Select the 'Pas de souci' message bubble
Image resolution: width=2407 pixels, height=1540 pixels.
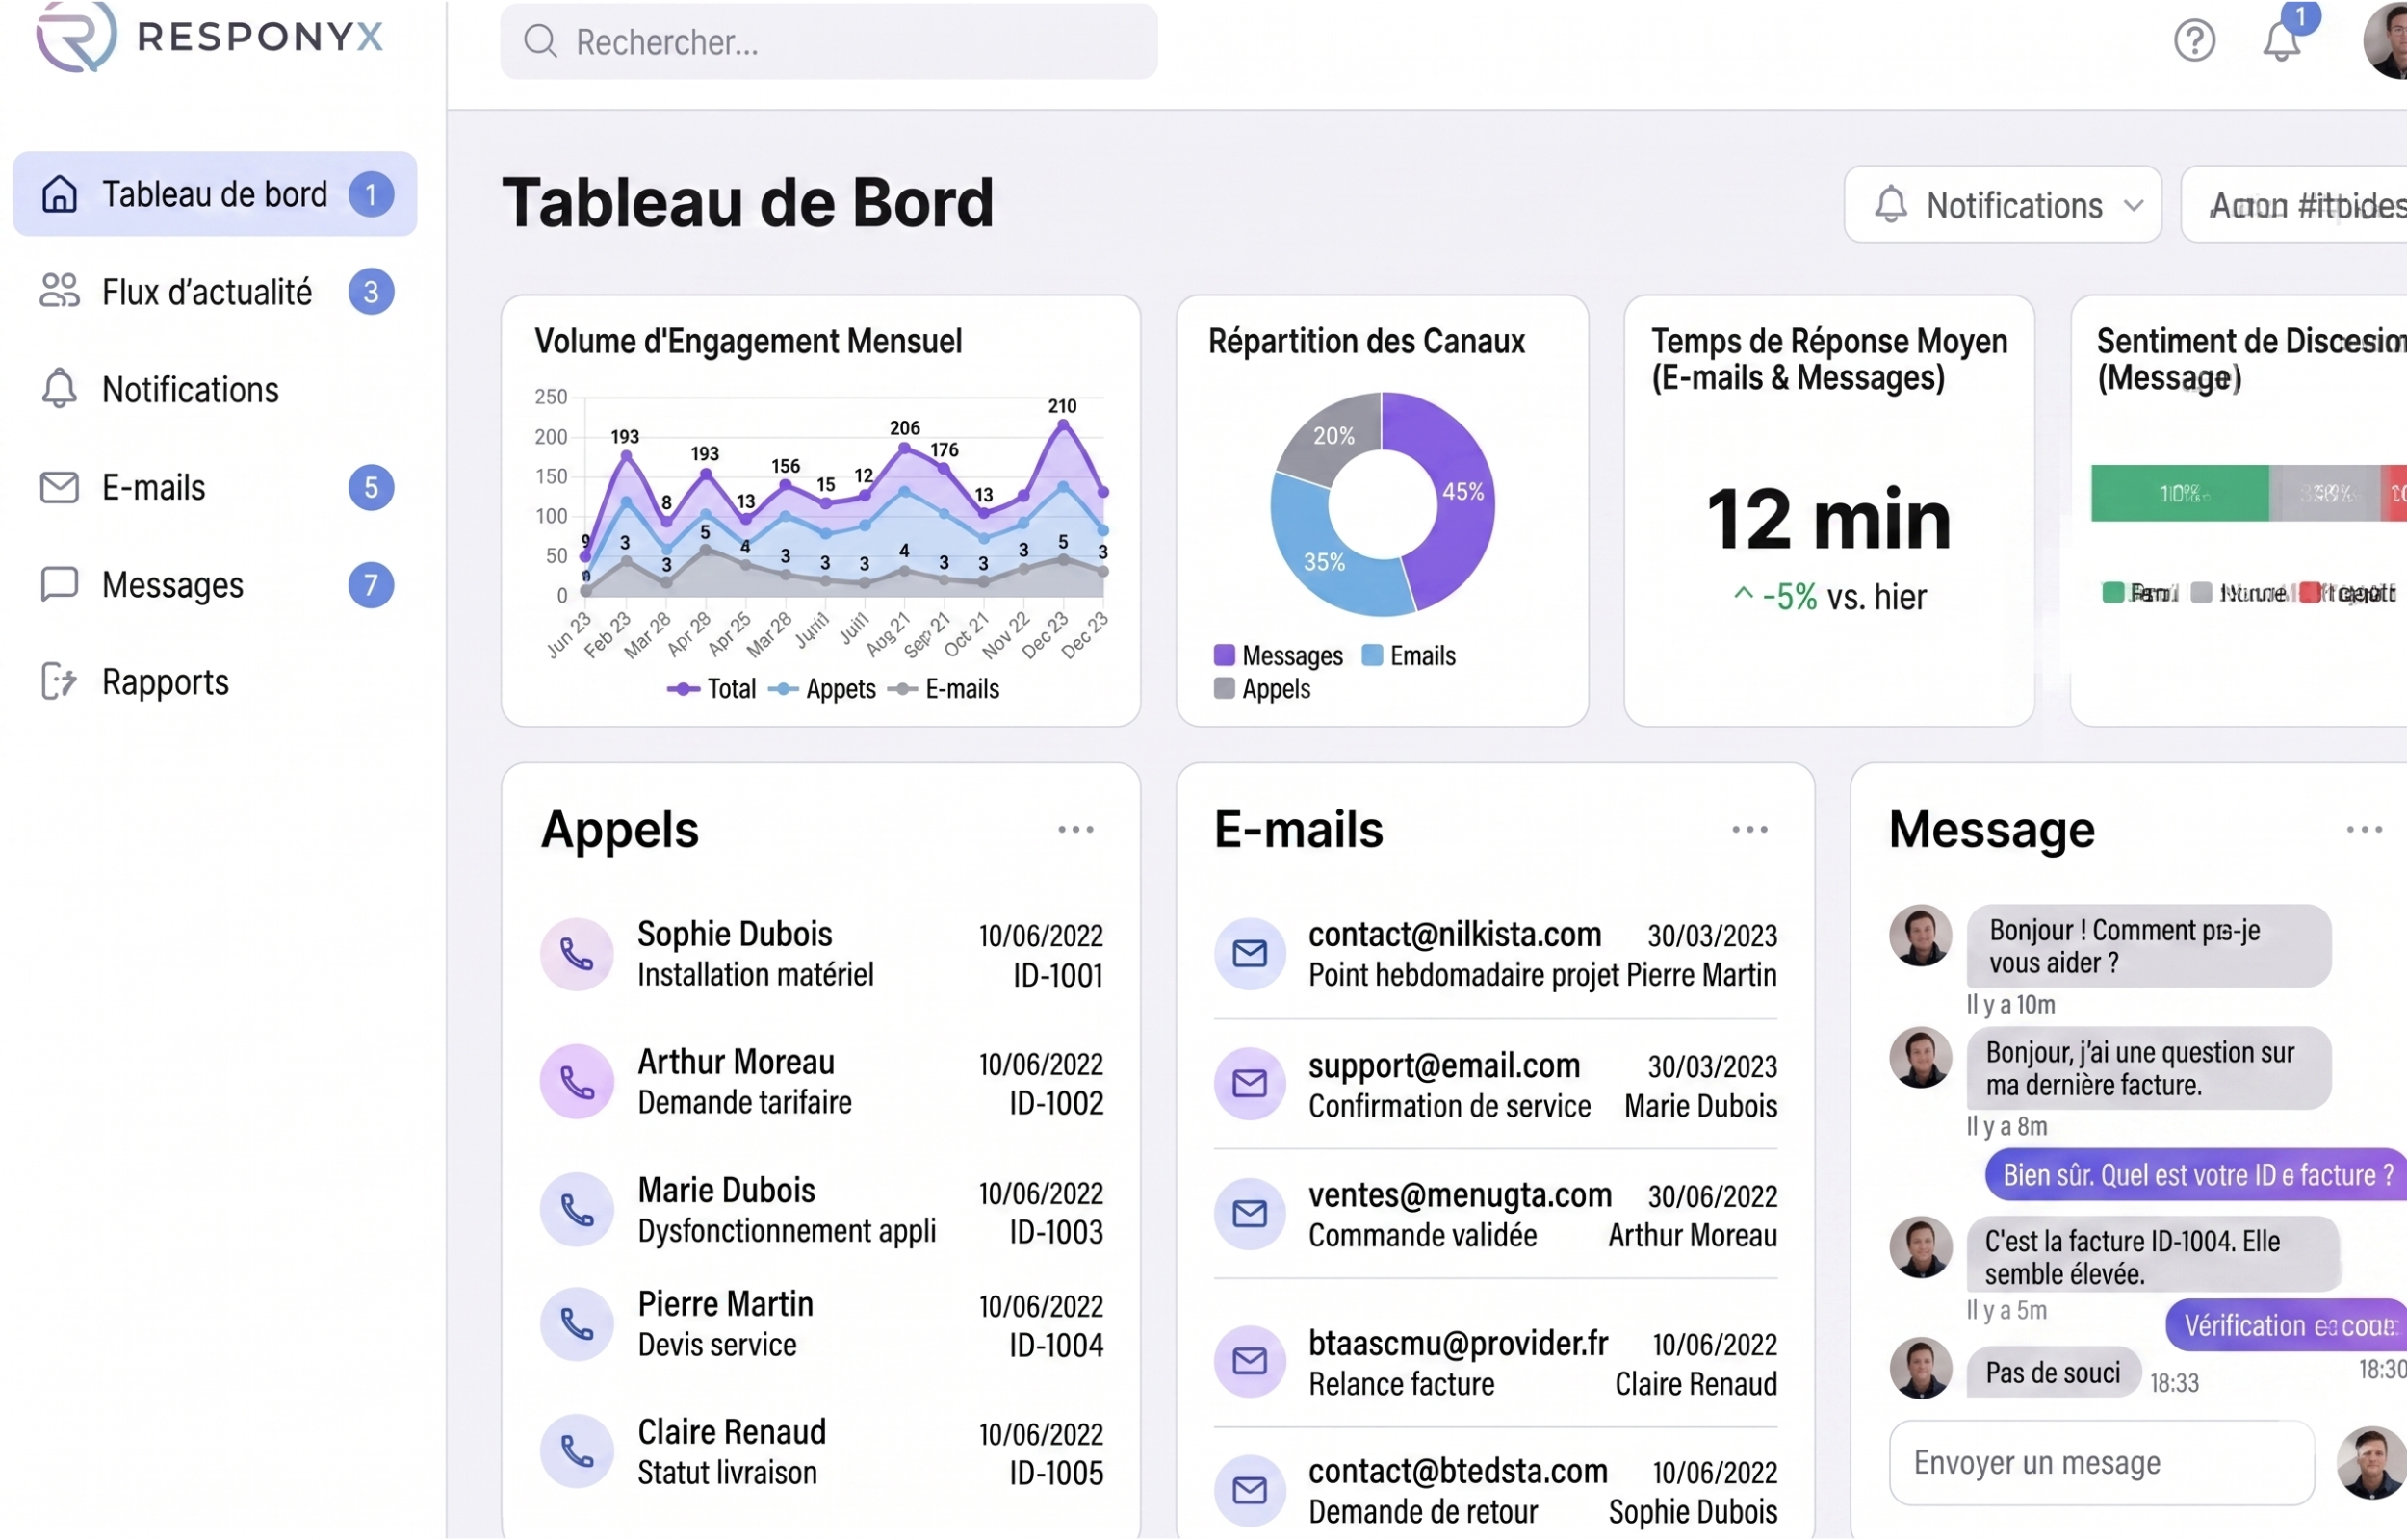click(x=2052, y=1373)
